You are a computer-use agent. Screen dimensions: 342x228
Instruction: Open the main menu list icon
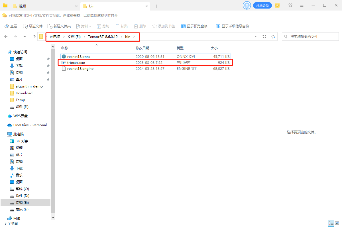pyautogui.click(x=302, y=5)
